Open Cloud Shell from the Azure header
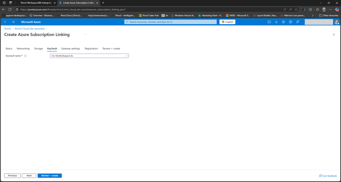Viewport: 341px width, 182px height. click(269, 22)
